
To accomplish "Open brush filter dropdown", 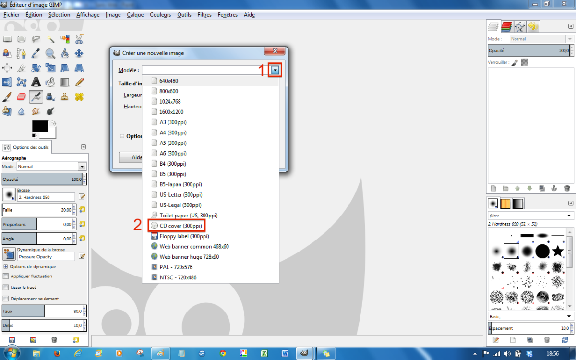I will 569,216.
